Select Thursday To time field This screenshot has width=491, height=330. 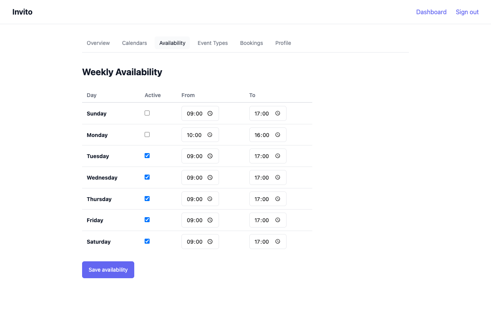click(x=268, y=199)
